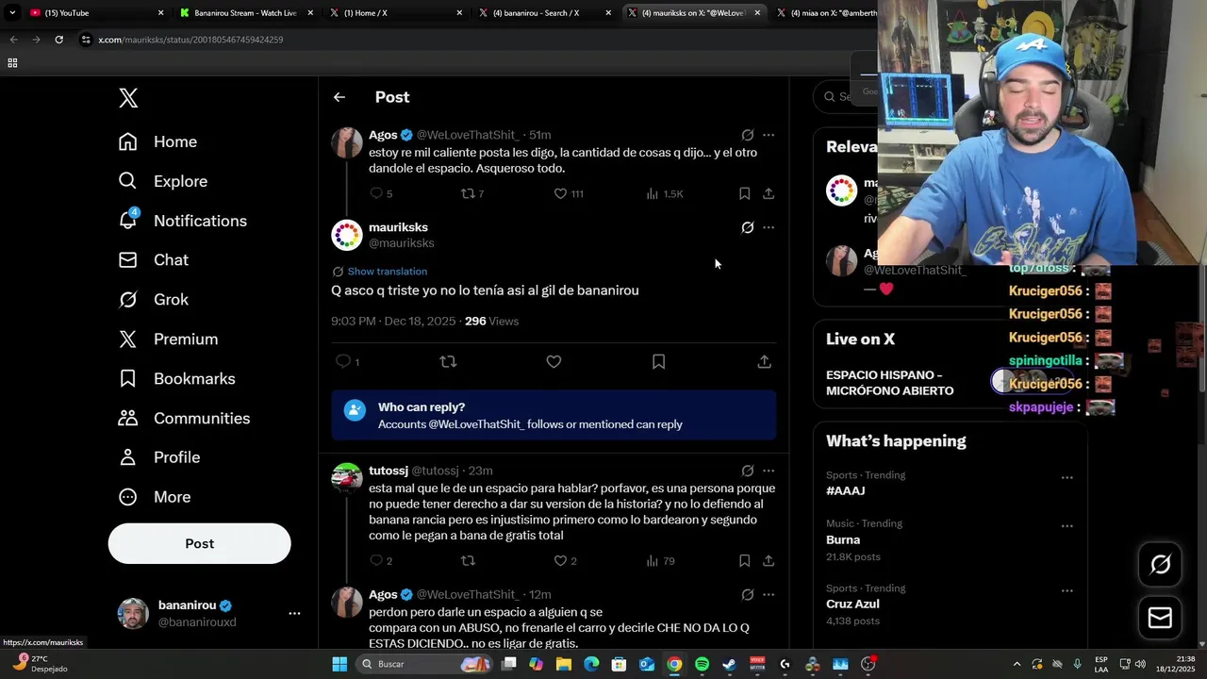The height and width of the screenshot is (679, 1207).
Task: Like the mauriksks main post
Action: (x=554, y=361)
